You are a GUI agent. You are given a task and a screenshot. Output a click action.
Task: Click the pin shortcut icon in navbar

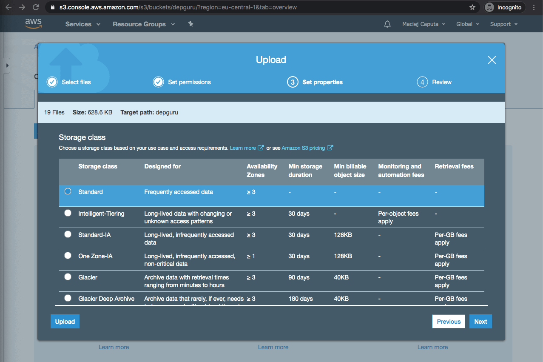click(190, 24)
